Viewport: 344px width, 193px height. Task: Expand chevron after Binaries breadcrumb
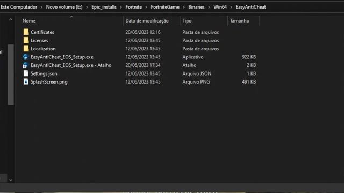click(x=209, y=7)
